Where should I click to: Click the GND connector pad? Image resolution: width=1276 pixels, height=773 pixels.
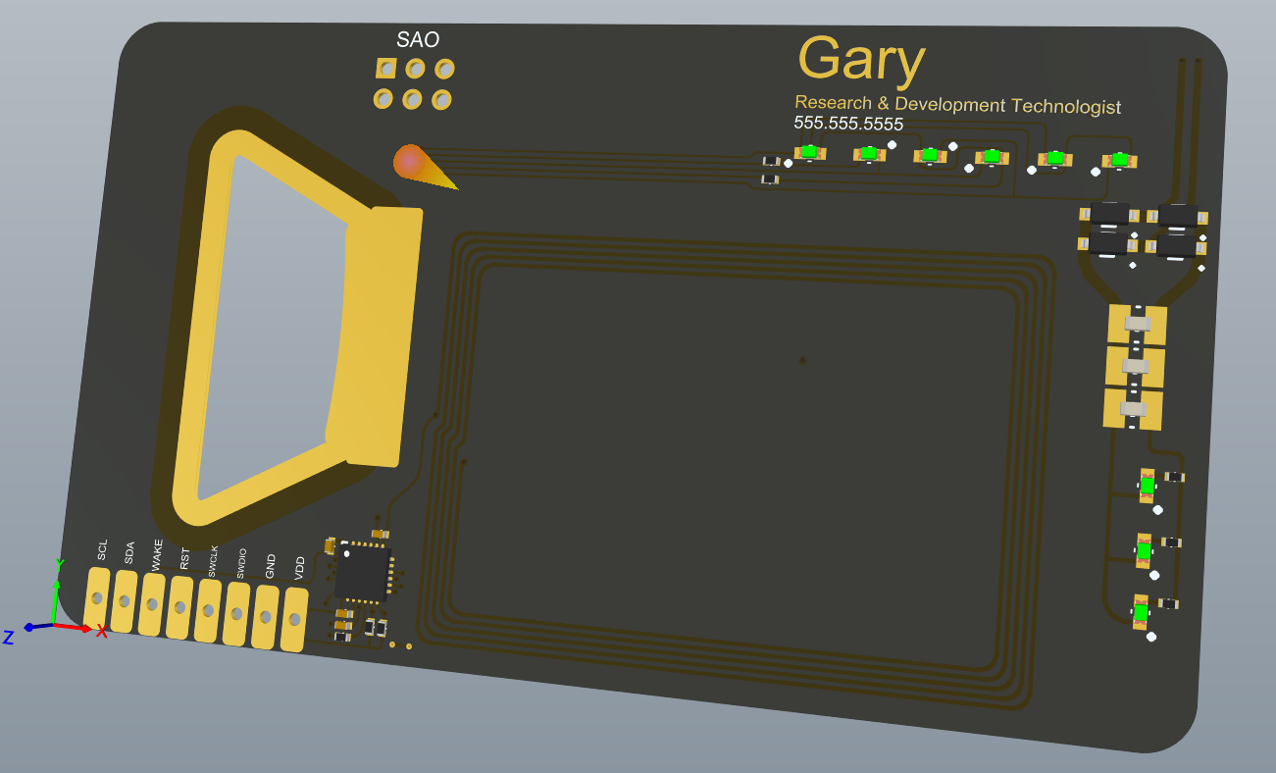pyautogui.click(x=265, y=617)
